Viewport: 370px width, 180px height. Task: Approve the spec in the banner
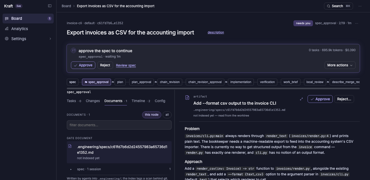click(x=83, y=65)
